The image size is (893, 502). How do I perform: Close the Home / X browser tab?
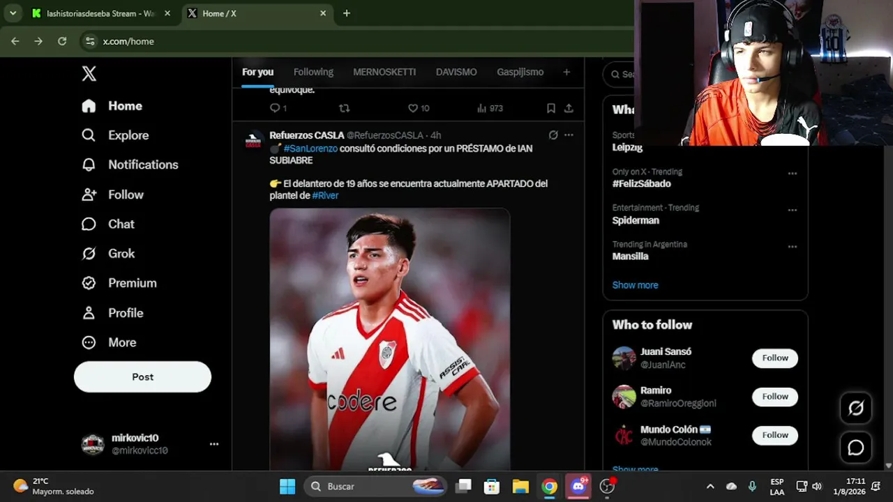(x=323, y=13)
